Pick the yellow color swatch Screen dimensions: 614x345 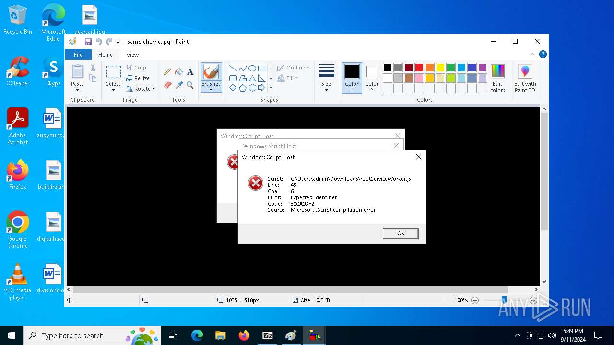440,68
